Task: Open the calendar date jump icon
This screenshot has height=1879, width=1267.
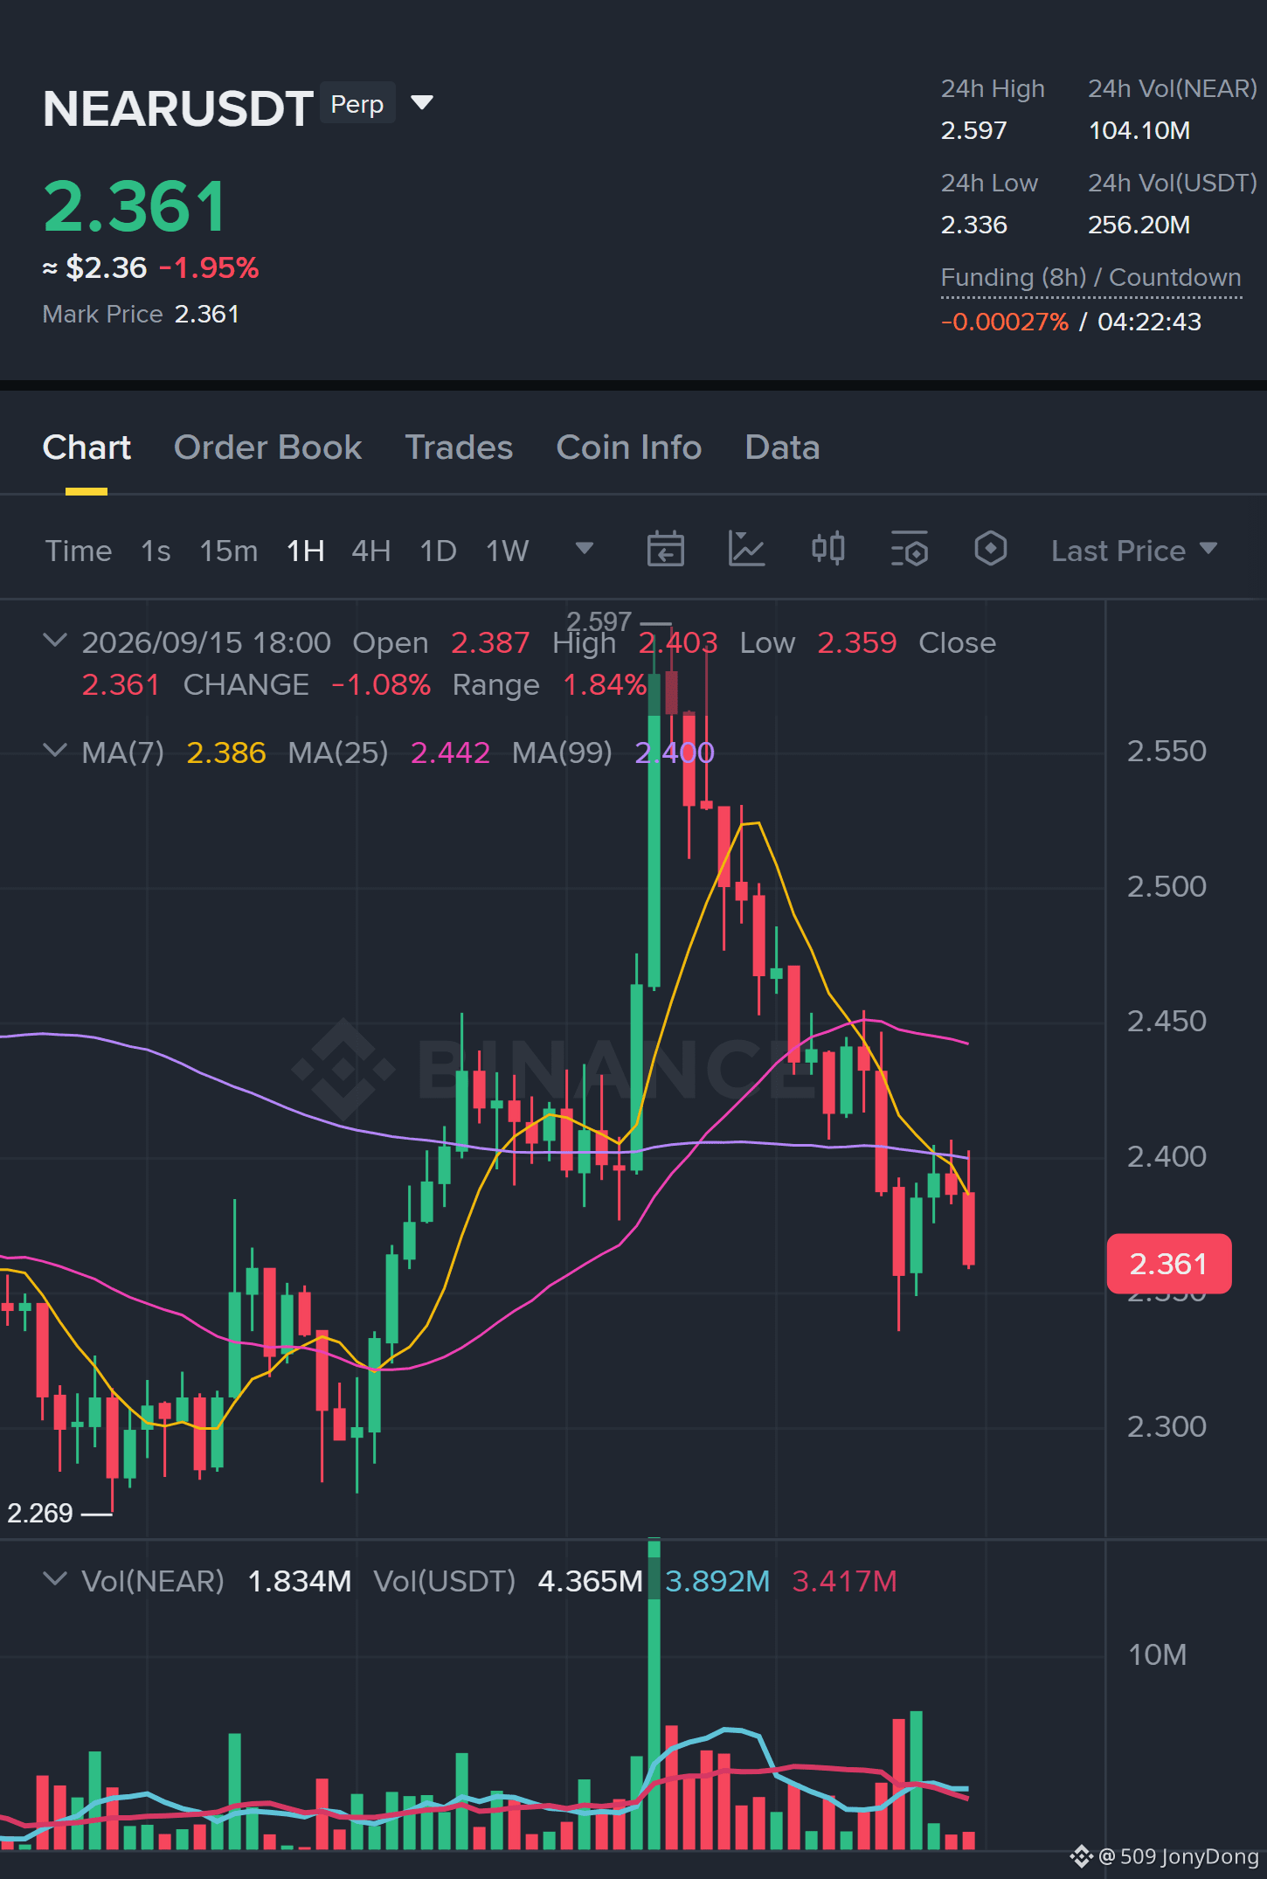Action: point(665,550)
